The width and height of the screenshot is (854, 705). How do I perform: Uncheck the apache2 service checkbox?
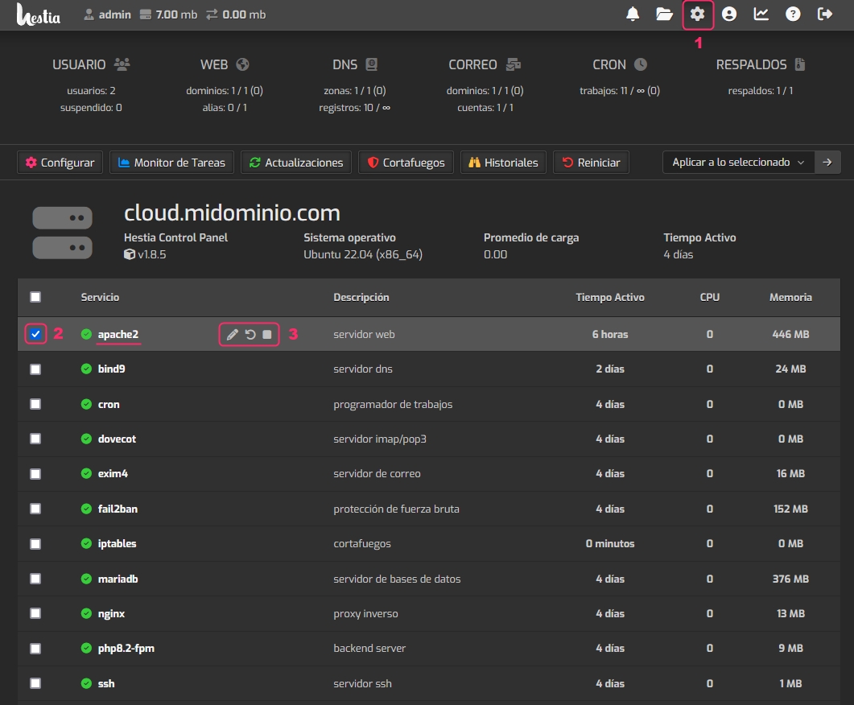pyautogui.click(x=35, y=334)
